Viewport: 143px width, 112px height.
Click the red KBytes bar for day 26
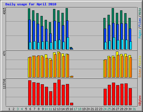[x=113, y=94]
